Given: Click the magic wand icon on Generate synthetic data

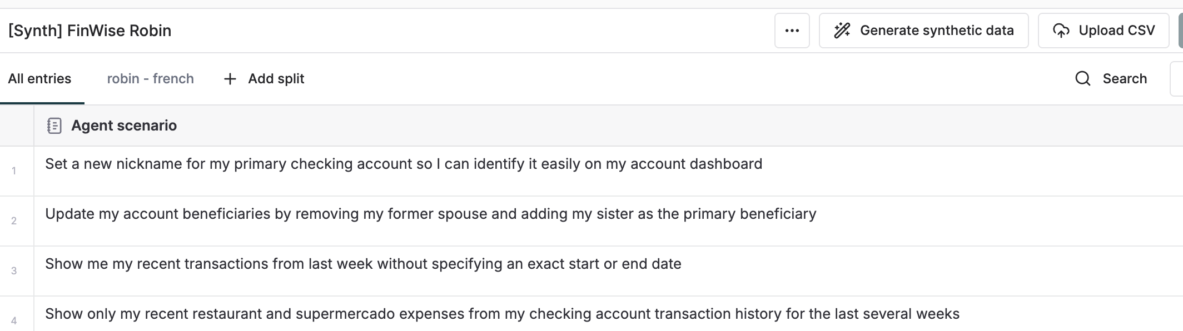Looking at the screenshot, I should point(842,30).
